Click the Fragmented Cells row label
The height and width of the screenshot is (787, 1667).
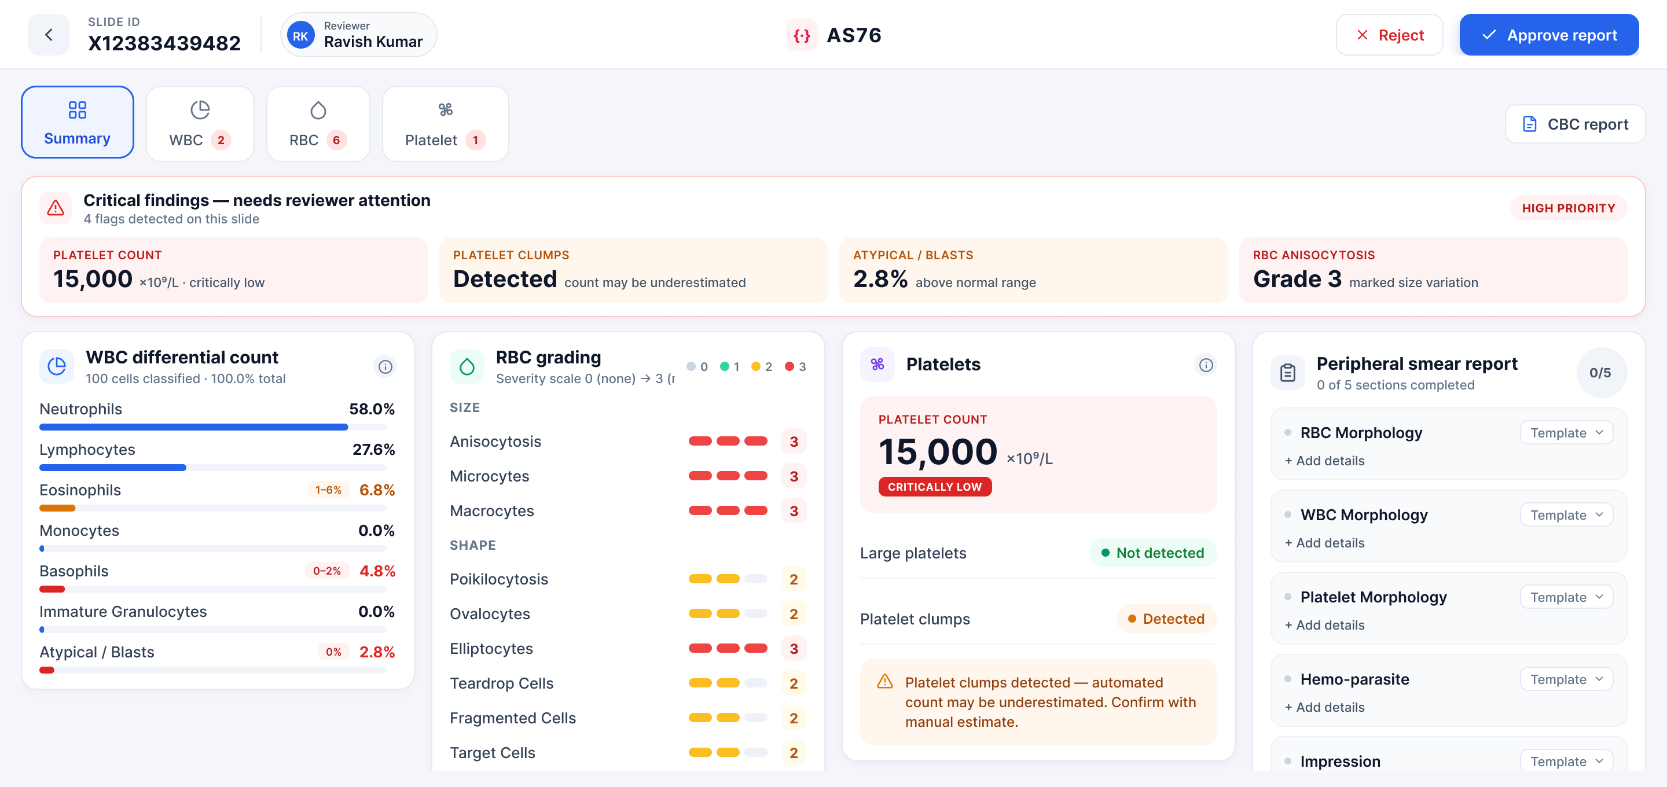click(x=512, y=718)
